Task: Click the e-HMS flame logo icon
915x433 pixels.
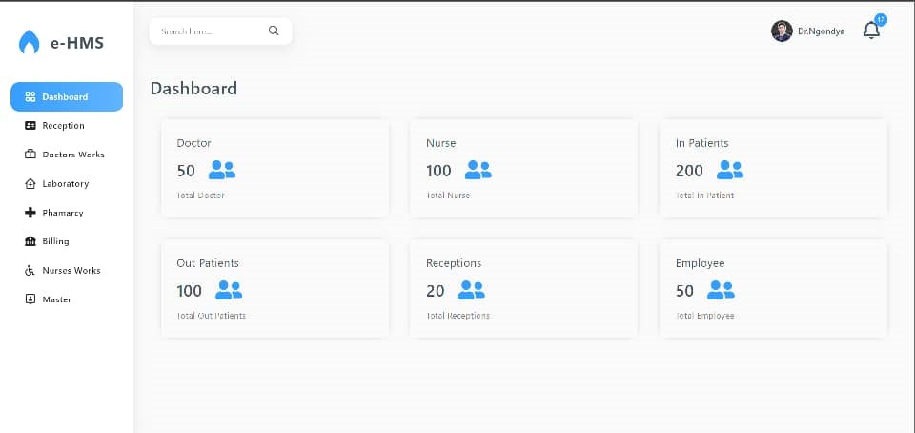Action: coord(30,42)
